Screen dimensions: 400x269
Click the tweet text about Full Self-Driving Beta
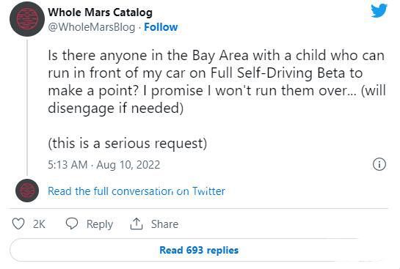point(217,82)
